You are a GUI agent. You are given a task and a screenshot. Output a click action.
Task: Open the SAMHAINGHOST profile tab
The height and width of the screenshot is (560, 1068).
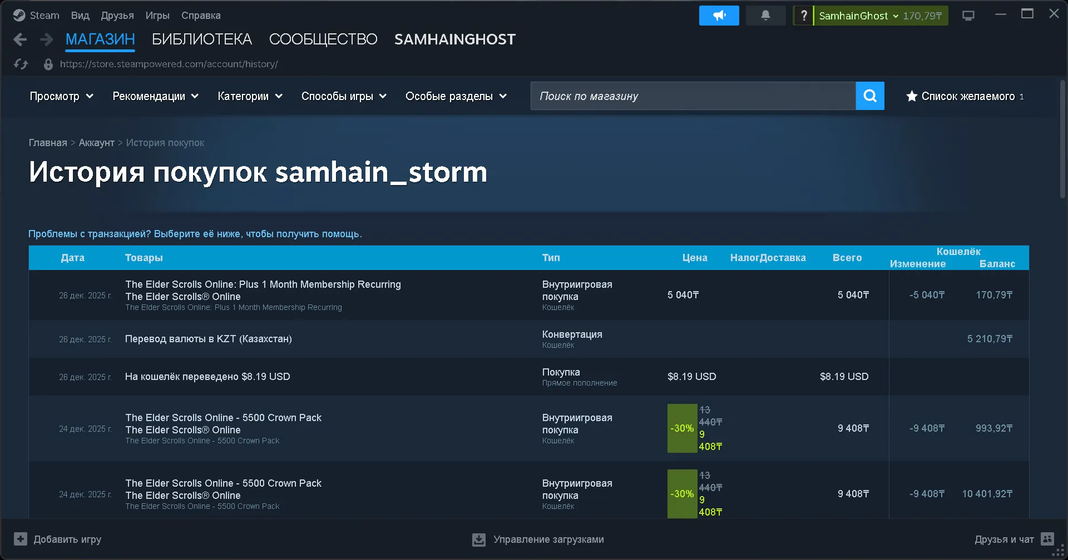click(x=455, y=39)
